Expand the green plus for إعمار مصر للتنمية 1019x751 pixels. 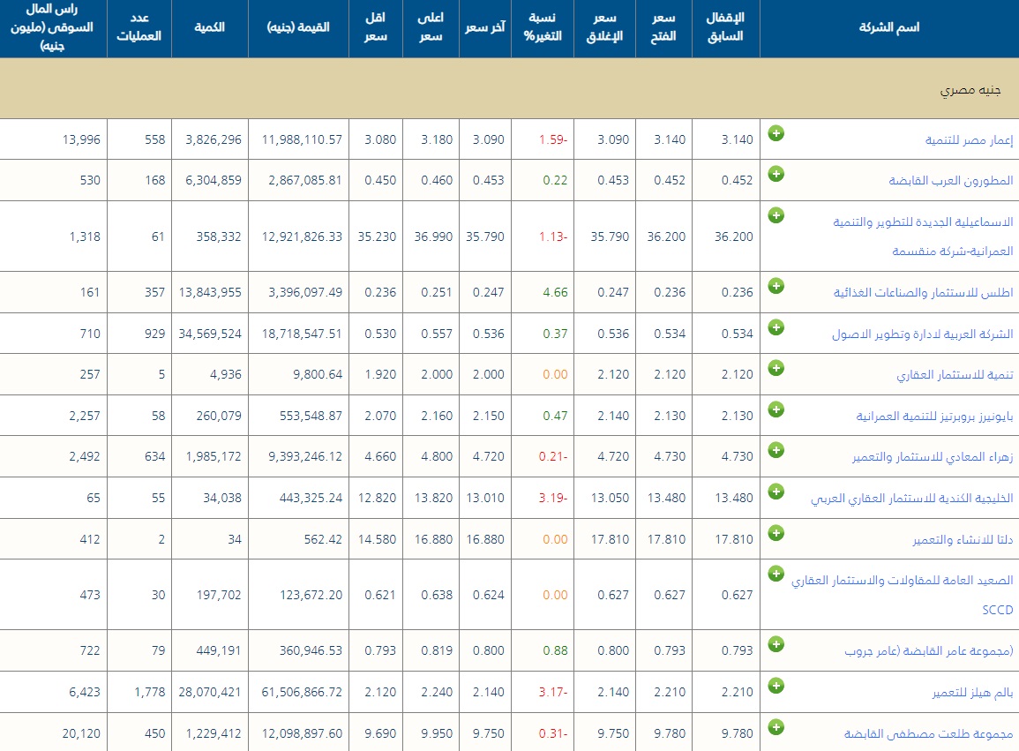click(x=776, y=133)
